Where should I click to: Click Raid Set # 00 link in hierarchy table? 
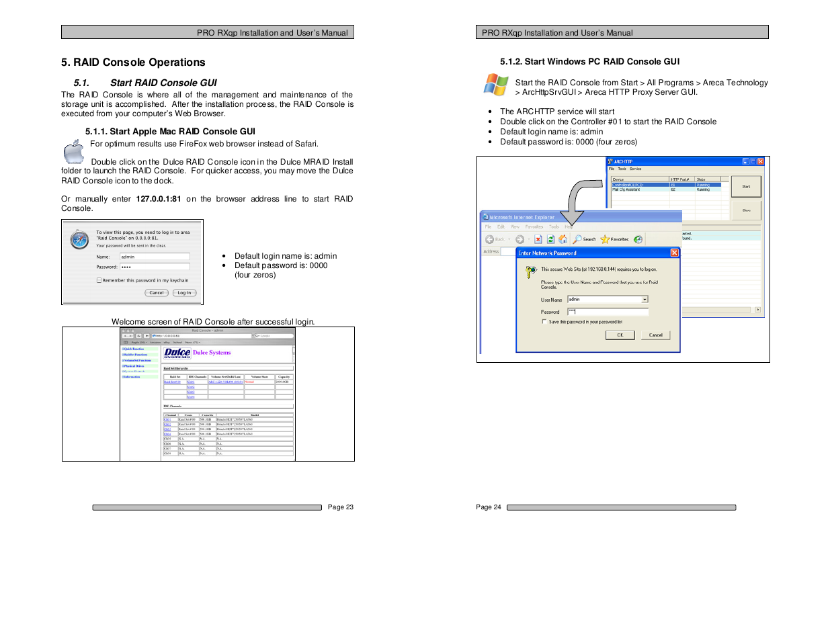tap(173, 382)
